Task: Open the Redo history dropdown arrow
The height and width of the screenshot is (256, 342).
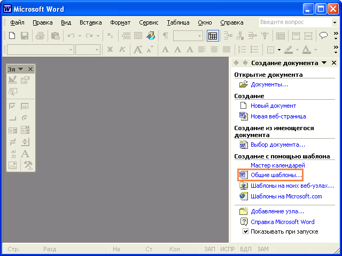Action: (98, 36)
